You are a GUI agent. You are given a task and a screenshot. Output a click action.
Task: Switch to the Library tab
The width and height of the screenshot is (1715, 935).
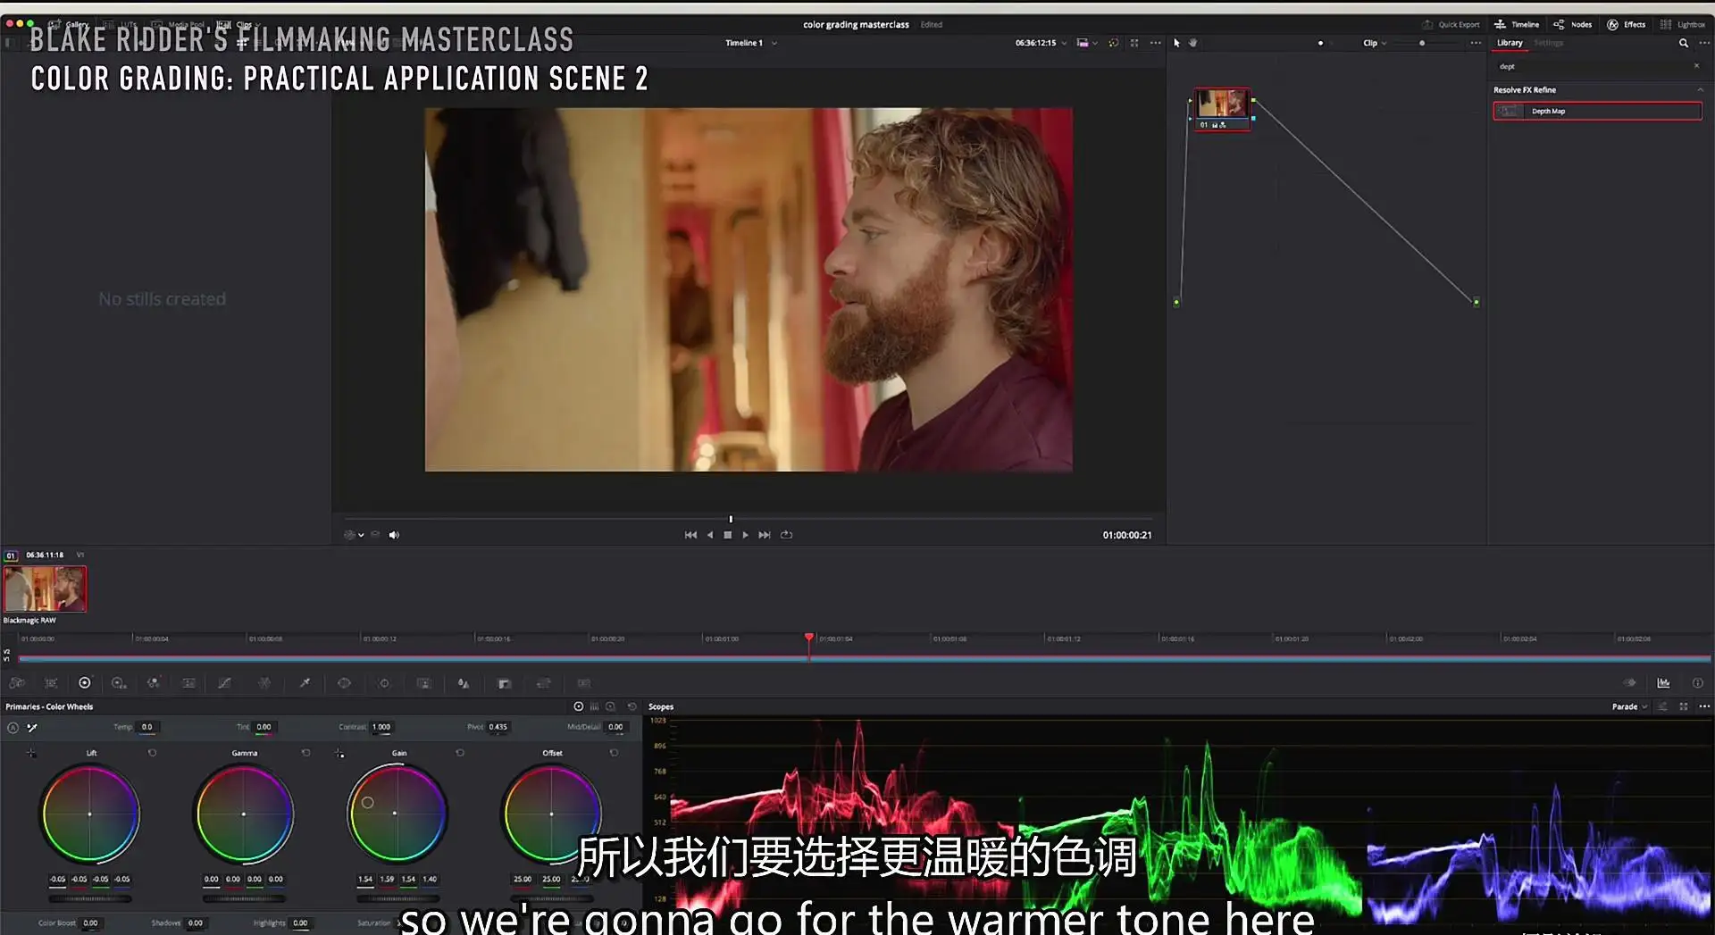coord(1510,43)
